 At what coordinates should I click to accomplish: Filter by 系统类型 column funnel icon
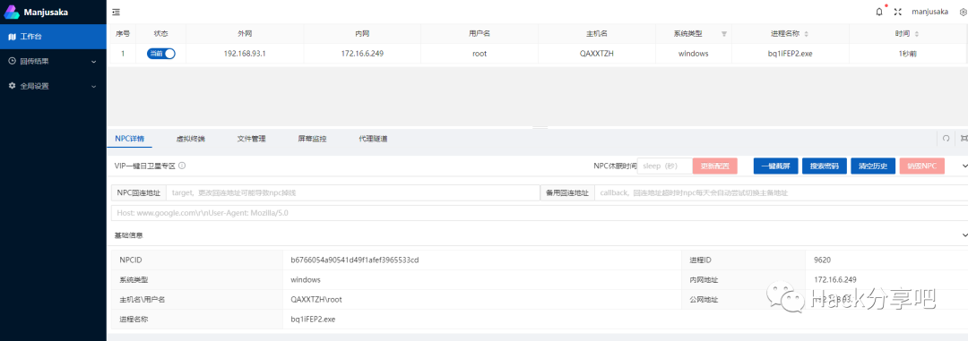point(724,34)
